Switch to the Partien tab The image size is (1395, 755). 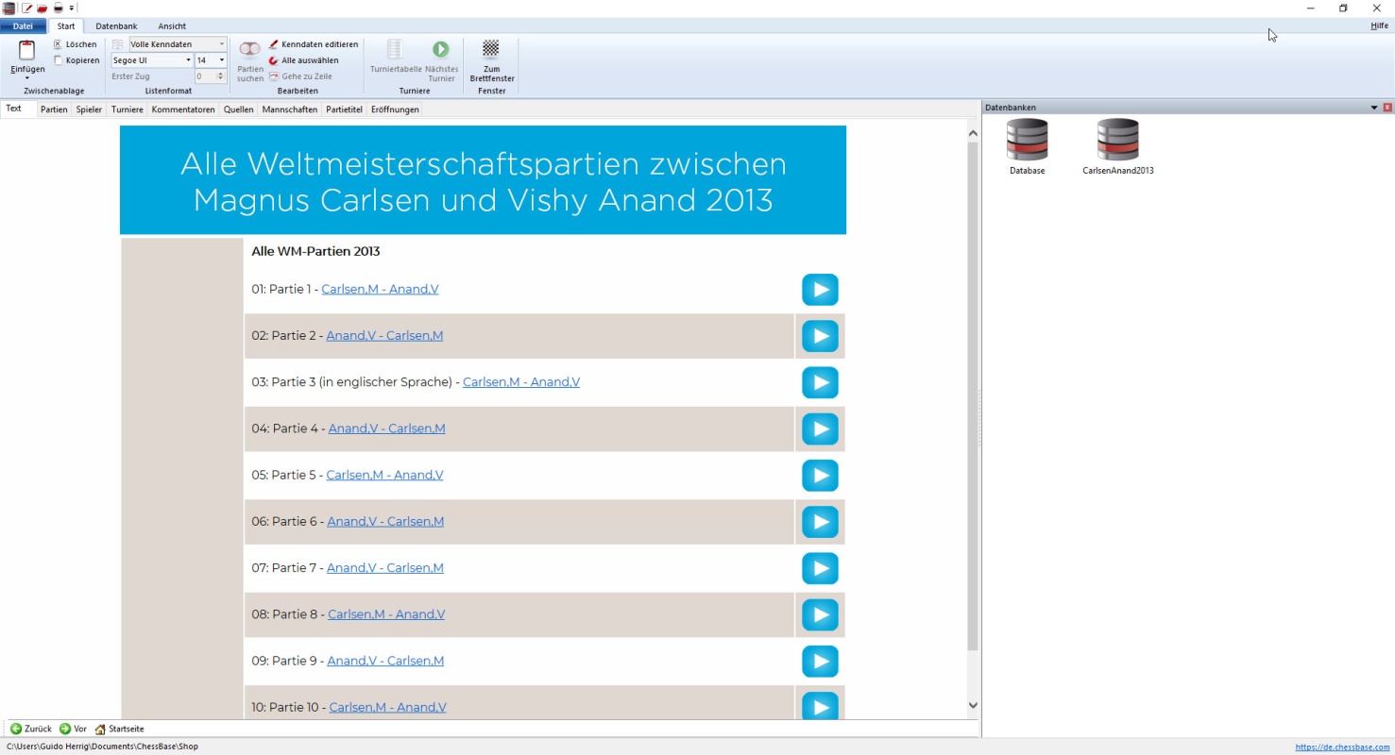click(x=54, y=109)
